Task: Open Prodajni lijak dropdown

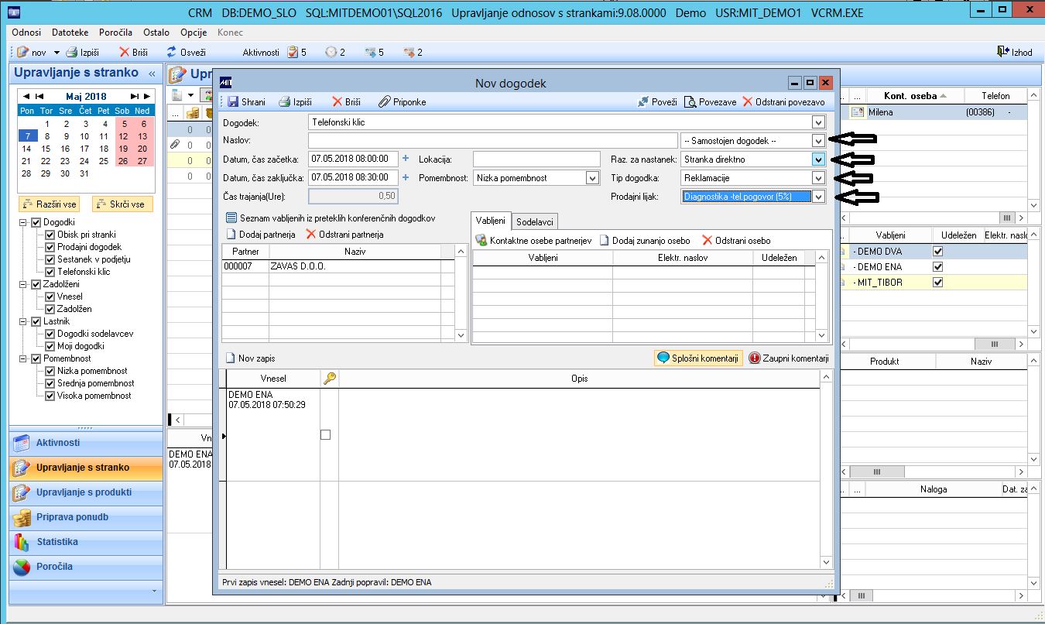Action: (819, 197)
